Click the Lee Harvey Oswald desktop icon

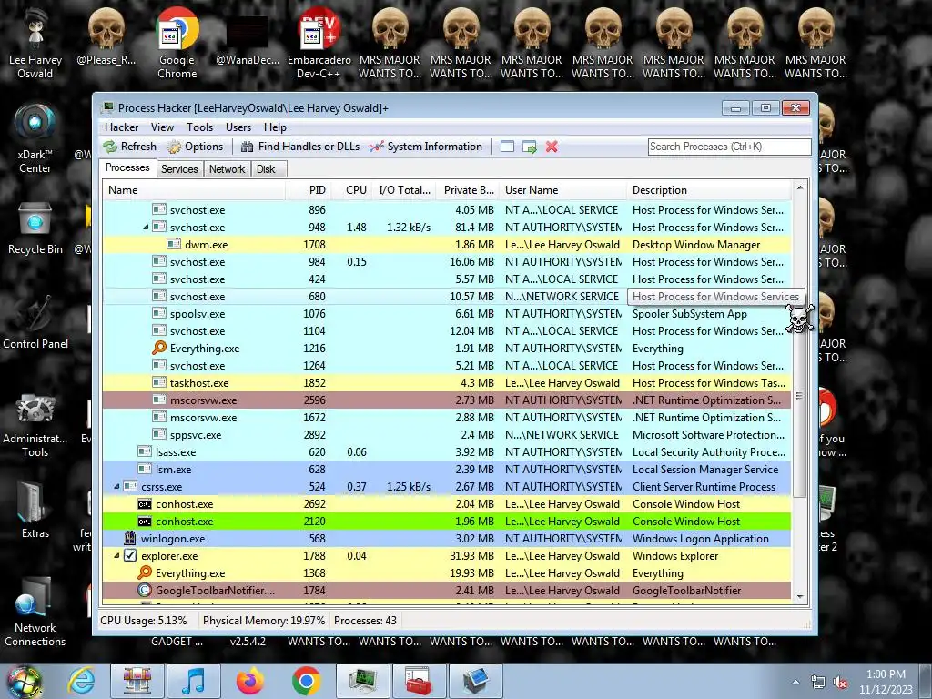point(35,43)
